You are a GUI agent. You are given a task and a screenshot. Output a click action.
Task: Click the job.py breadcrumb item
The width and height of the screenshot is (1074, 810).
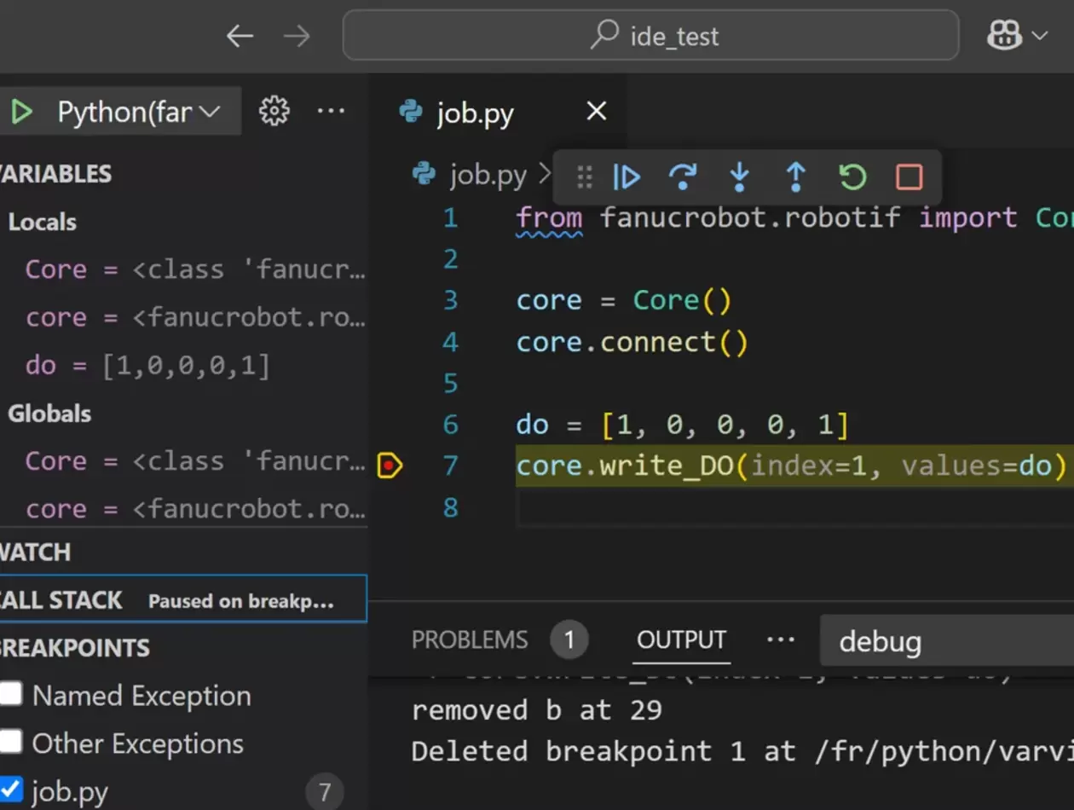point(488,176)
